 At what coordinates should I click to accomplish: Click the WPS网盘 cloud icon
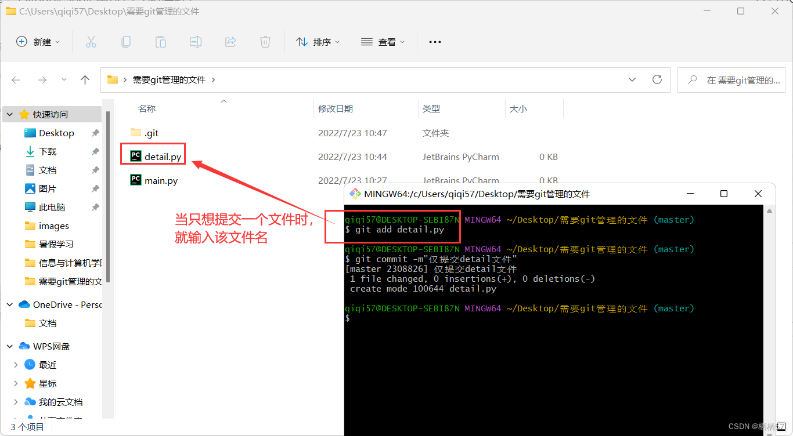(24, 346)
